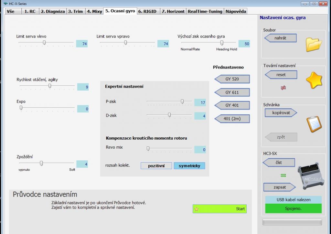Select the symetricky collective range option

pyautogui.click(x=189, y=166)
